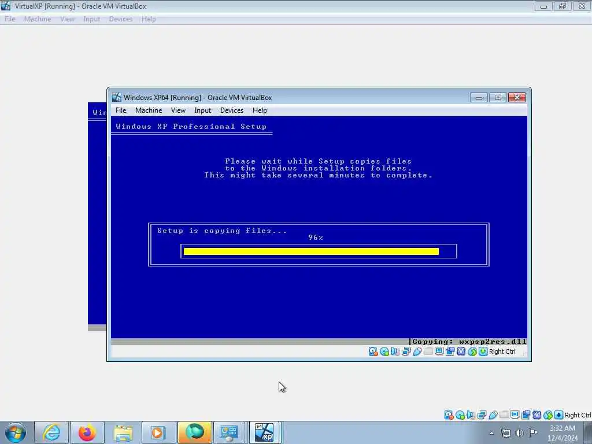Open Help menu in VirtualXP window
Image resolution: width=592 pixels, height=444 pixels.
[149, 19]
